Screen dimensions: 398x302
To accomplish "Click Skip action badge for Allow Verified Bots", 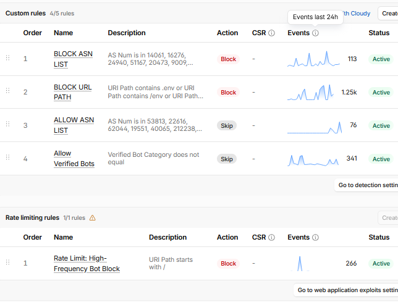I will click(x=227, y=159).
